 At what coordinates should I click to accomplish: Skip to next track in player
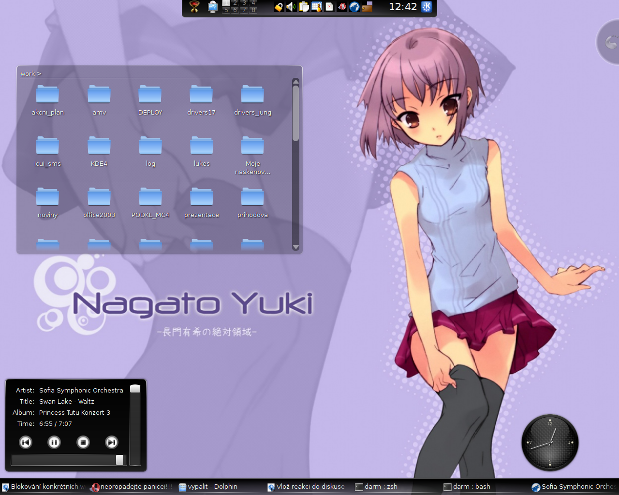(x=112, y=442)
